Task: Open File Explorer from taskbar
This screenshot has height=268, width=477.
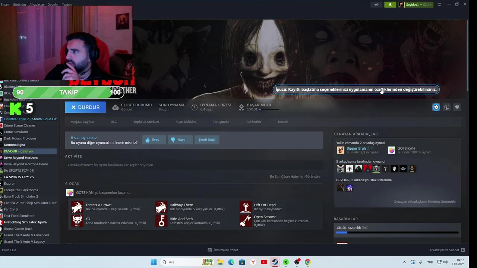Action: [x=220, y=262]
